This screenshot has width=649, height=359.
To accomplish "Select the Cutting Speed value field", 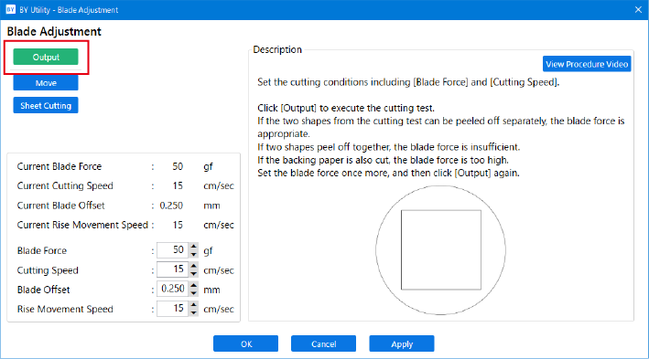I will (x=173, y=269).
